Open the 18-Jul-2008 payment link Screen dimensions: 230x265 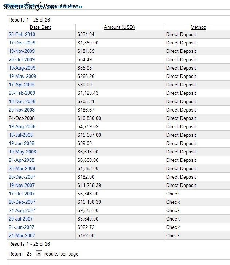[x=22, y=135]
